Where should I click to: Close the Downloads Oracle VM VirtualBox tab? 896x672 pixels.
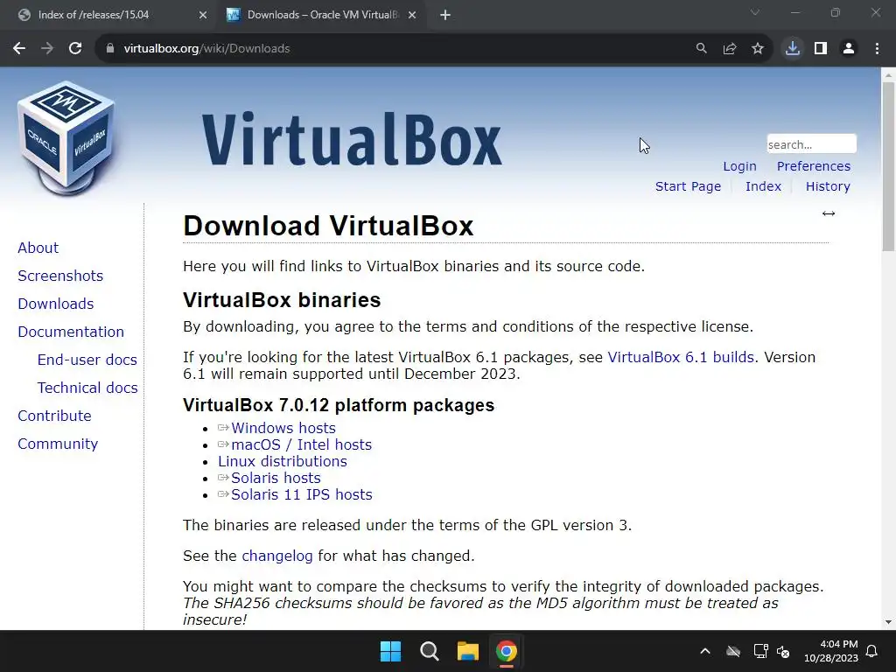pyautogui.click(x=412, y=16)
